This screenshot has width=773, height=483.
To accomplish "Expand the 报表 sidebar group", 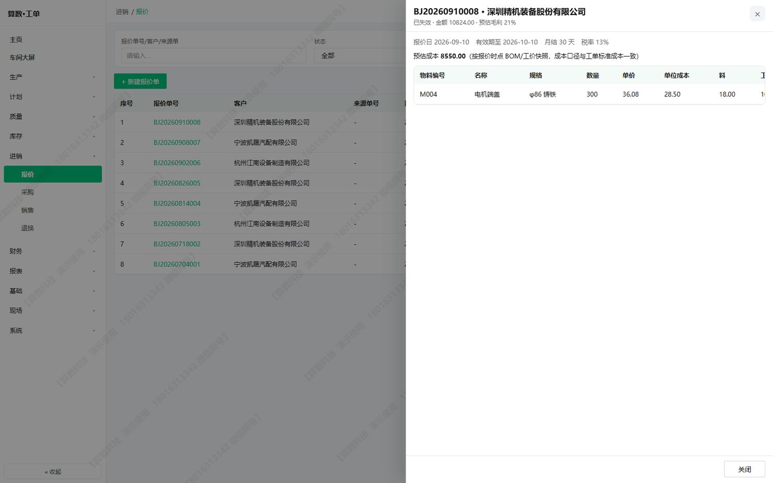I will click(x=53, y=271).
